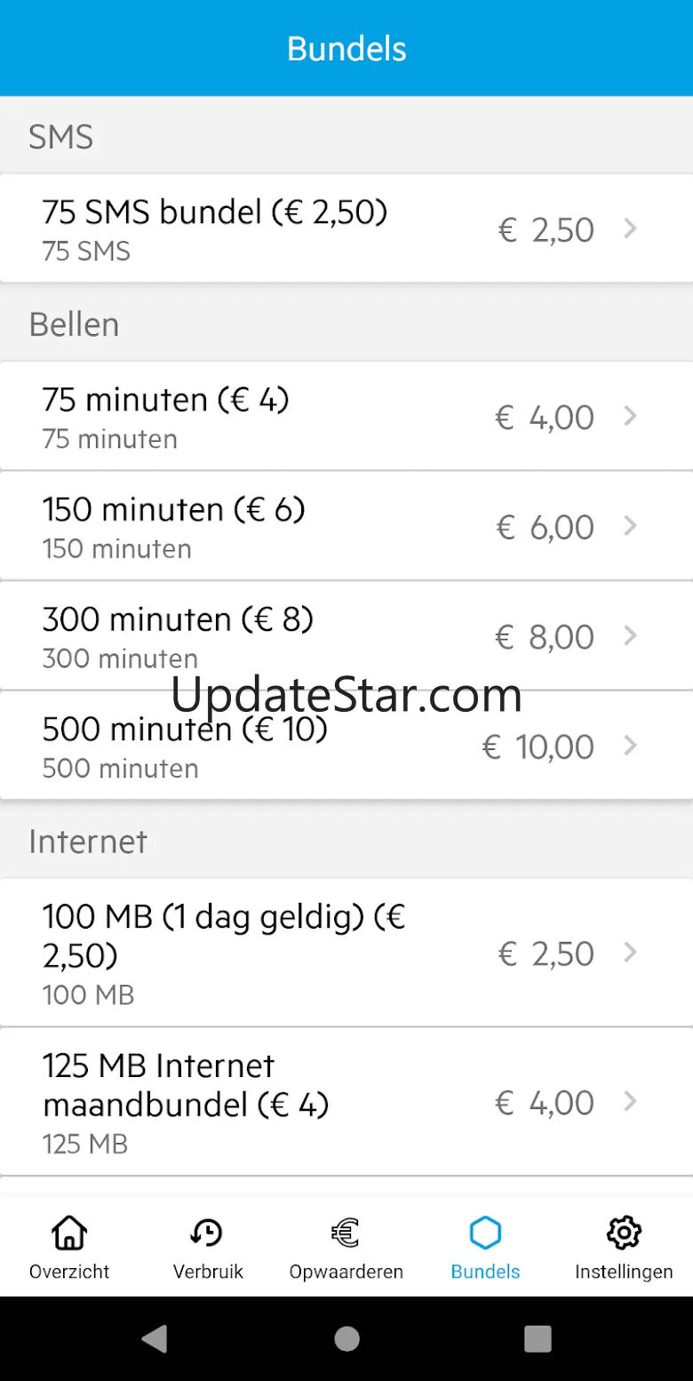Open the Overzicht home icon

[x=69, y=1233]
